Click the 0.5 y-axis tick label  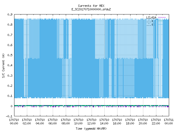point(10,55)
